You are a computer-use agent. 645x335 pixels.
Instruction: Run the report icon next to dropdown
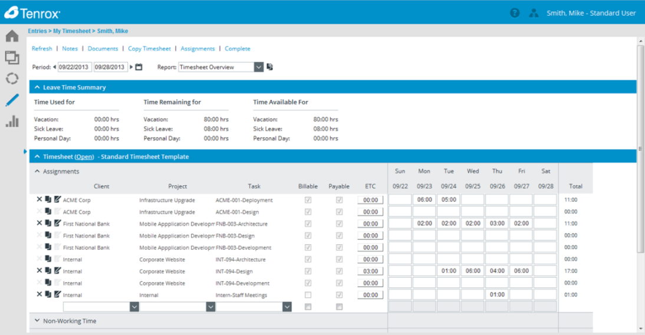point(270,67)
